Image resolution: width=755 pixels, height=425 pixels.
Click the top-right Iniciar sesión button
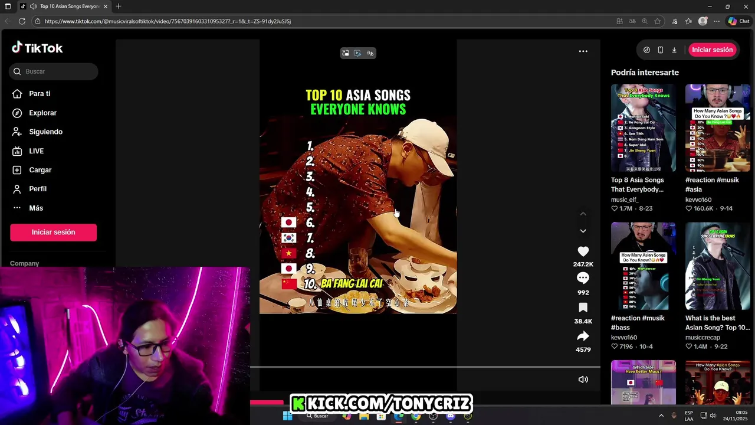tap(712, 50)
